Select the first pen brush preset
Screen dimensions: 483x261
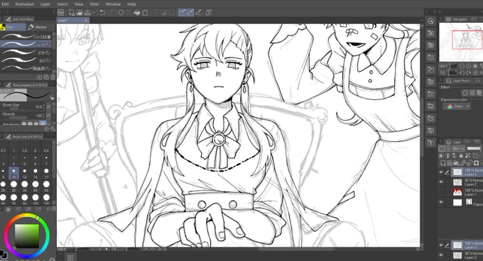point(26,36)
